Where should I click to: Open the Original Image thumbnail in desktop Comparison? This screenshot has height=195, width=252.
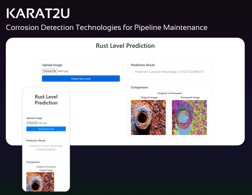coord(148,117)
